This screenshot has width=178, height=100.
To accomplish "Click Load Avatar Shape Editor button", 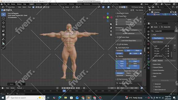I will point(129,41).
